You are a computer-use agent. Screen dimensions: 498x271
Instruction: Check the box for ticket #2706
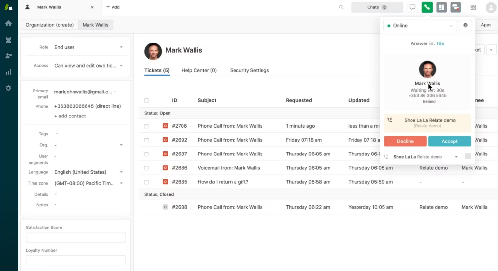(x=146, y=126)
